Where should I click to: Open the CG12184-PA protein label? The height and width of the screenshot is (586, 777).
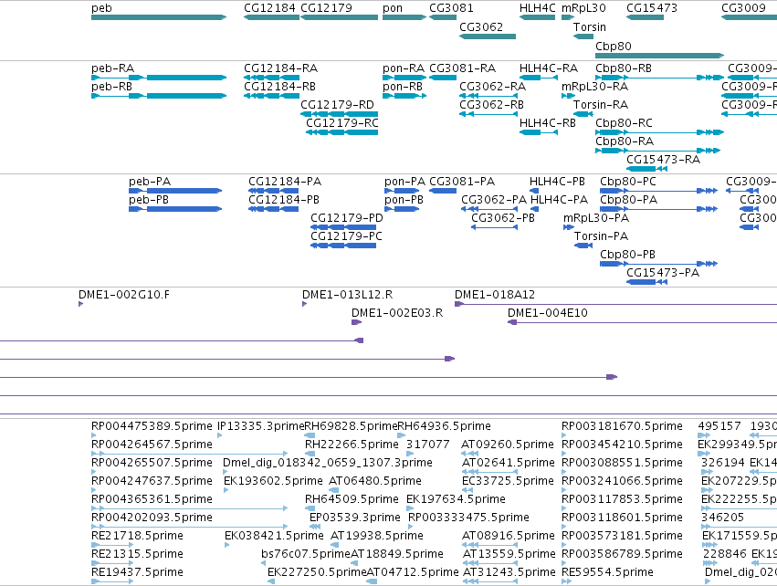click(x=285, y=182)
